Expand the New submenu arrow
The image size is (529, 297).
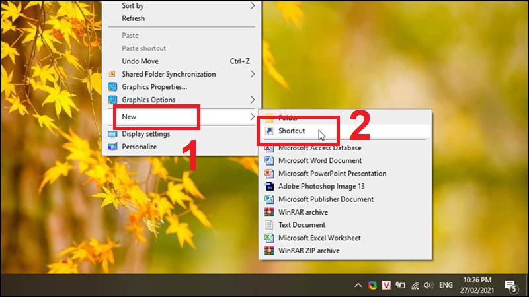click(x=252, y=117)
